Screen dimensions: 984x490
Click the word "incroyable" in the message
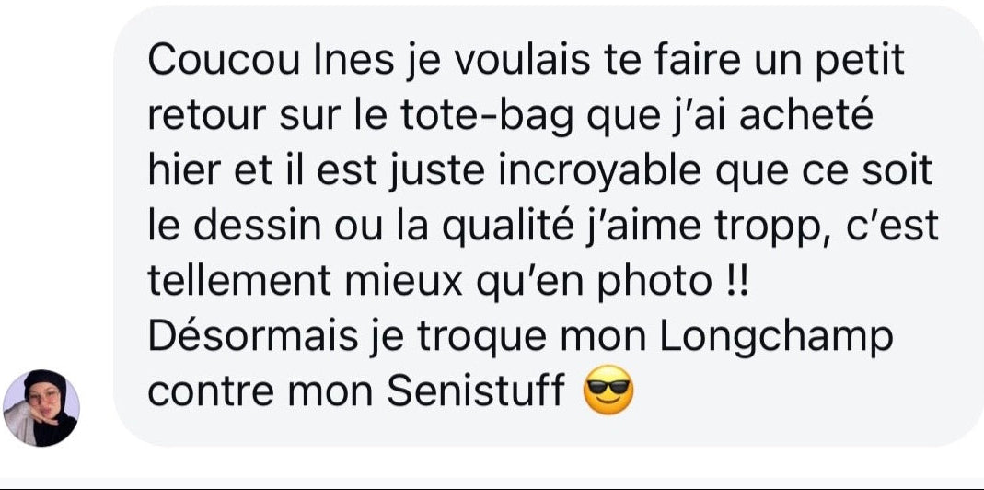(x=600, y=174)
